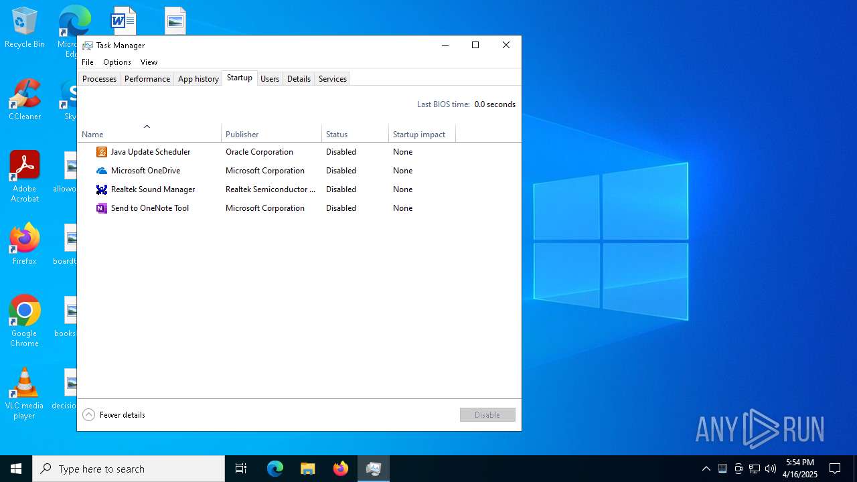The image size is (857, 482).
Task: Open File Explorer from the taskbar
Action: [x=307, y=469]
